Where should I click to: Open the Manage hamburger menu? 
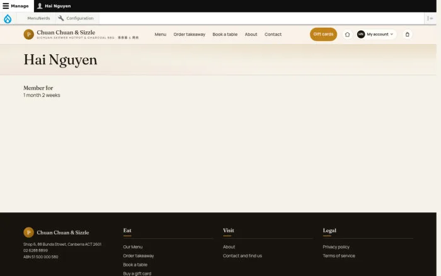(16, 6)
